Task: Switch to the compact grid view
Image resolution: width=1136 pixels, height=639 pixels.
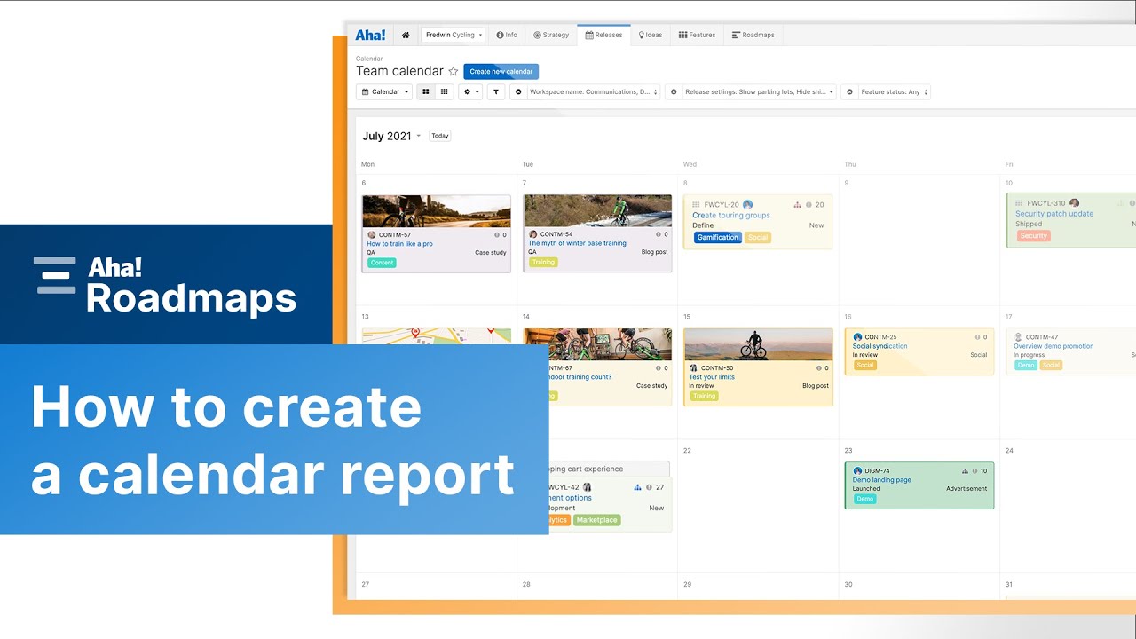Action: pyautogui.click(x=445, y=91)
